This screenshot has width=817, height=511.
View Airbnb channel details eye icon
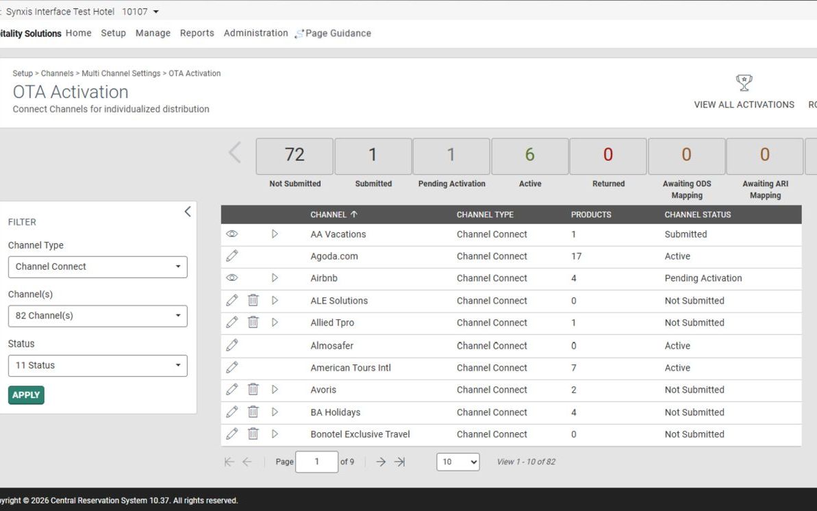pos(232,278)
